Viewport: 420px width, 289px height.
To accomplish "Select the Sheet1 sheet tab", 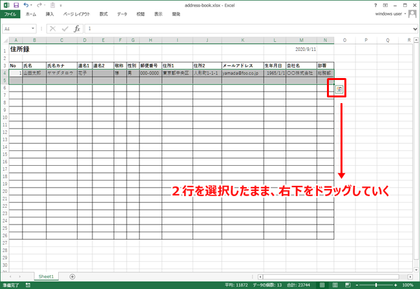I will pos(46,277).
